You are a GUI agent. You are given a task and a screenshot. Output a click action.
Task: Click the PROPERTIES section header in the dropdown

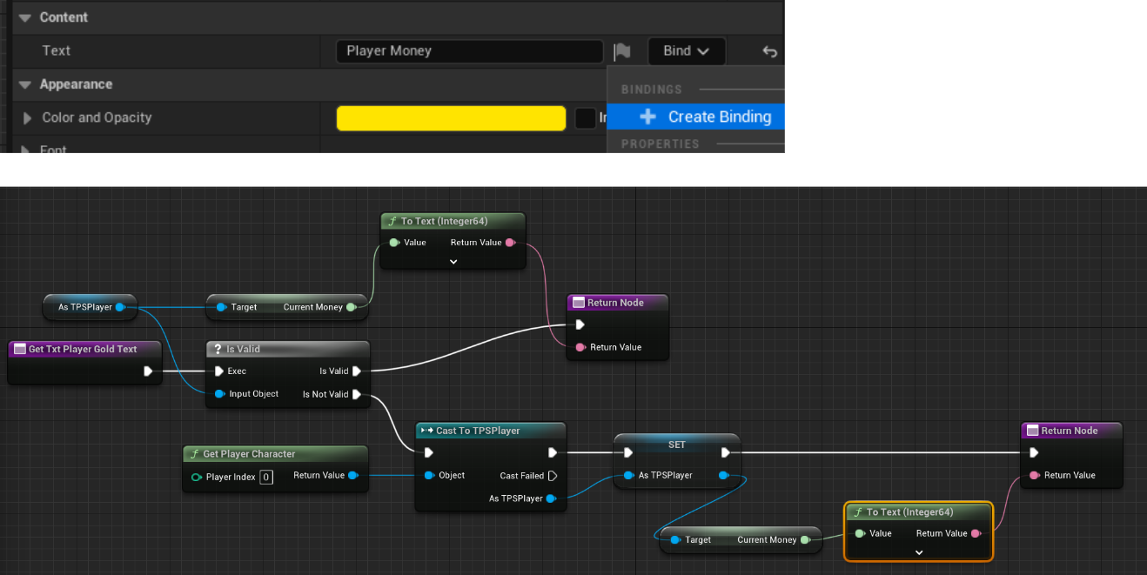[x=661, y=144]
